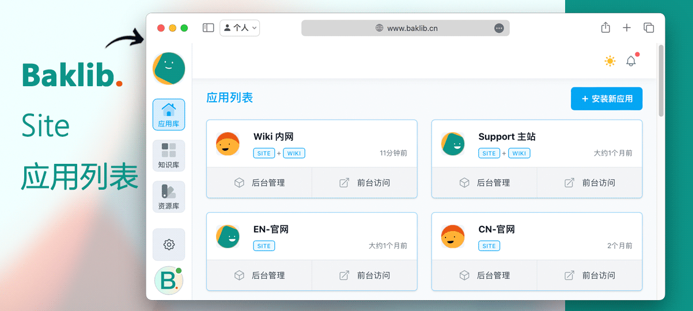Click the 安装新应用 button

[x=607, y=99]
